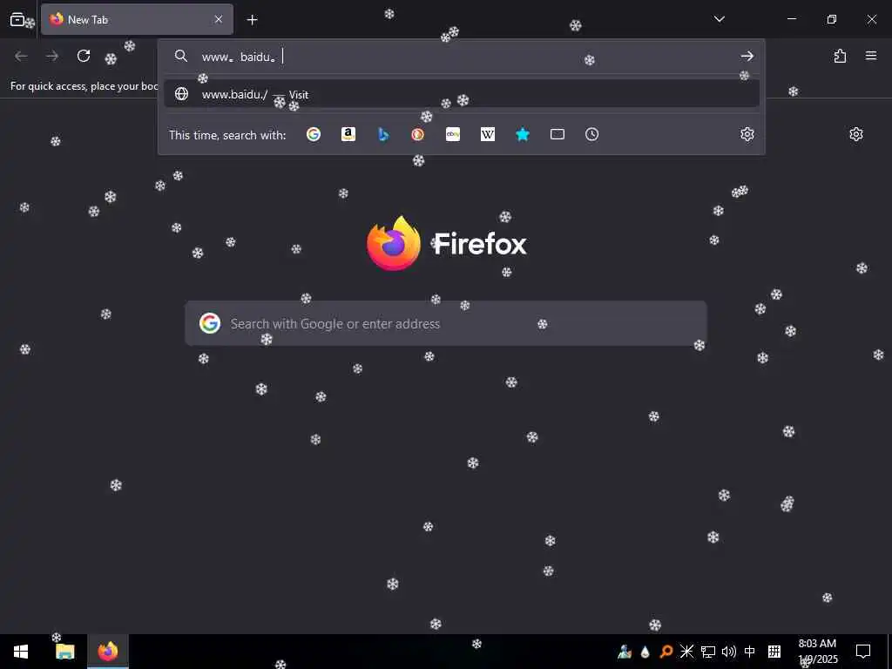The height and width of the screenshot is (669, 892).
Task: Close the New Tab tab
Action: (x=219, y=19)
